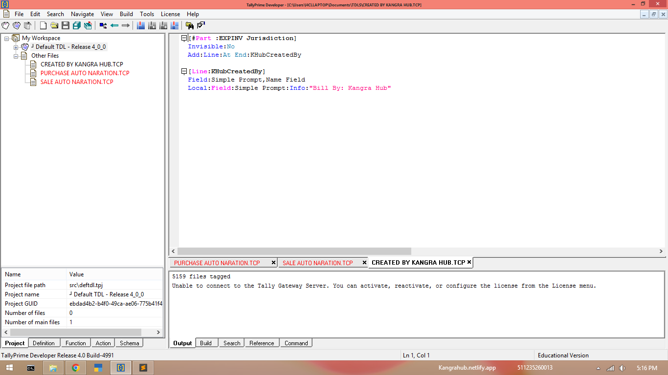The image size is (668, 375).
Task: Open a file using yellow folder icon
Action: click(54, 25)
